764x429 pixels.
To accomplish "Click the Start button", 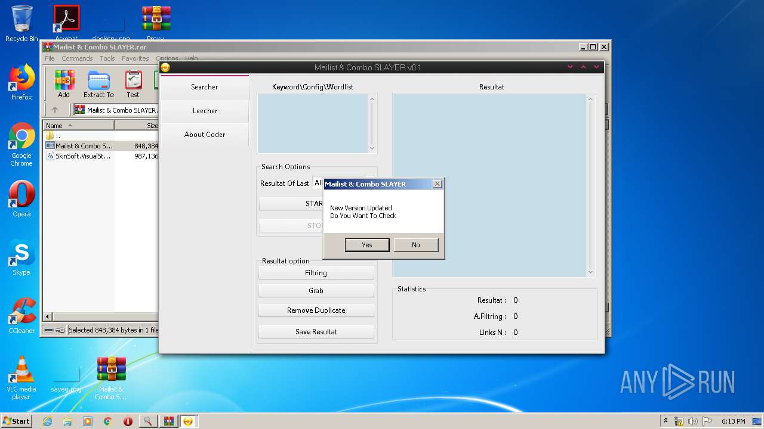I will 17,421.
